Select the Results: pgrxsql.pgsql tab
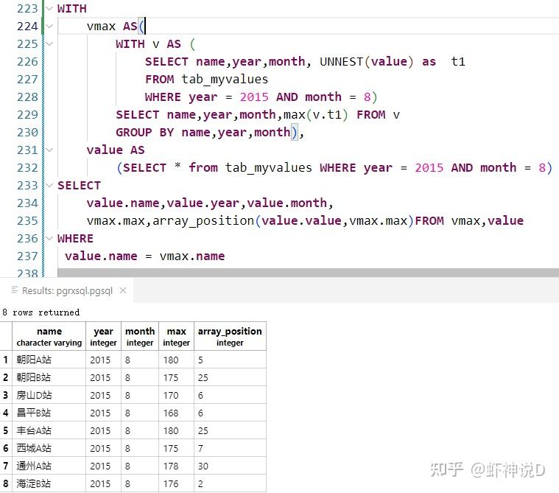559x493 pixels. click(67, 290)
